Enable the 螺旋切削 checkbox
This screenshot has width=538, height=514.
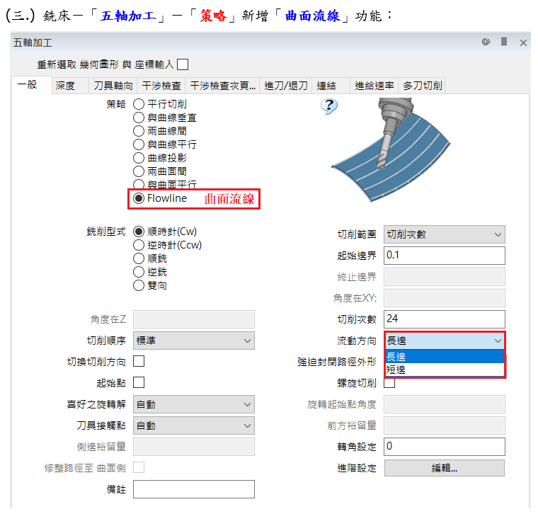click(389, 383)
